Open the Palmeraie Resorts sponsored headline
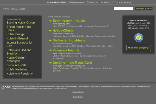The width and height of the screenshot is (156, 104). 66,50
